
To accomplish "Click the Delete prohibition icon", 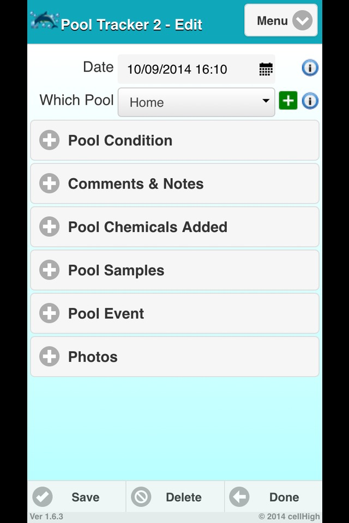I will point(141,497).
